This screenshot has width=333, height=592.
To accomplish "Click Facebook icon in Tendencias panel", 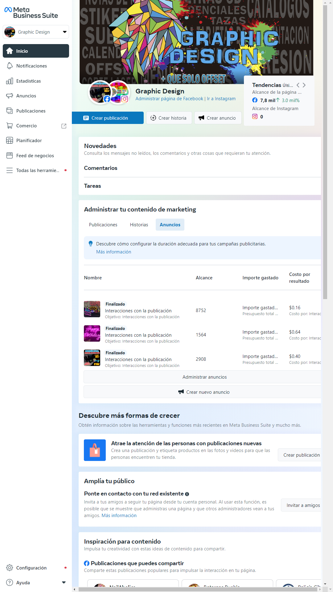I will pos(255,100).
